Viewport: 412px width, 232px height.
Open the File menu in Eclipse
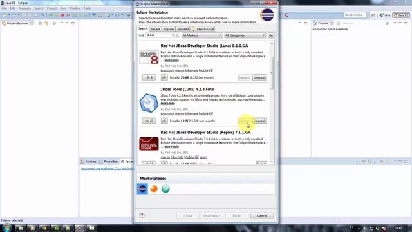pyautogui.click(x=5, y=8)
